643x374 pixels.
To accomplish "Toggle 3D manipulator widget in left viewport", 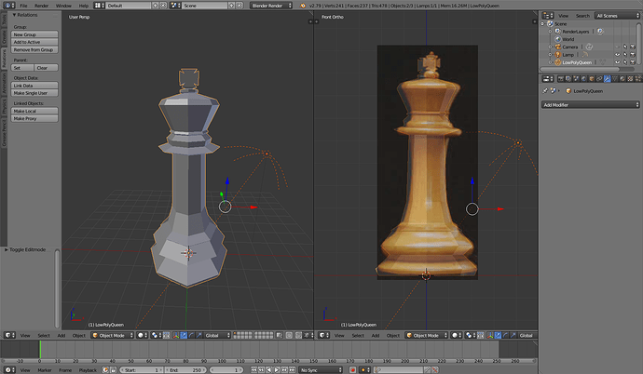I will 176,335.
